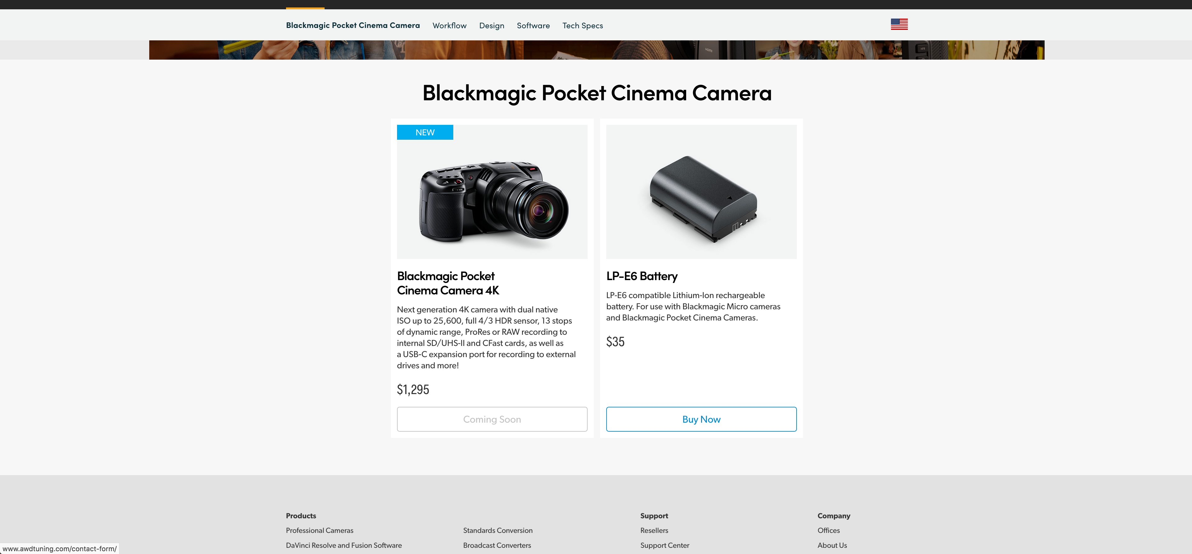Open the Design tab

click(492, 26)
